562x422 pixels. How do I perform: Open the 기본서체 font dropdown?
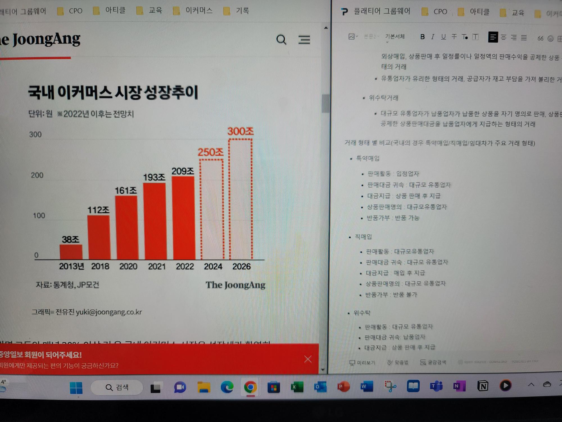(x=395, y=37)
